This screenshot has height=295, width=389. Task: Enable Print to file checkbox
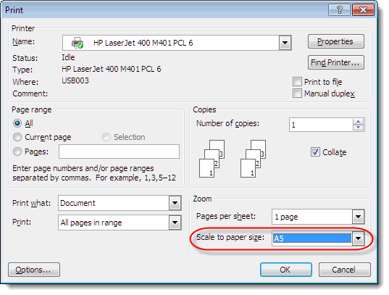pos(297,81)
